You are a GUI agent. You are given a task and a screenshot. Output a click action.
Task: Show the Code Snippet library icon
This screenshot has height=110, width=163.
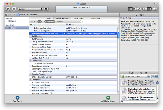click(137, 72)
